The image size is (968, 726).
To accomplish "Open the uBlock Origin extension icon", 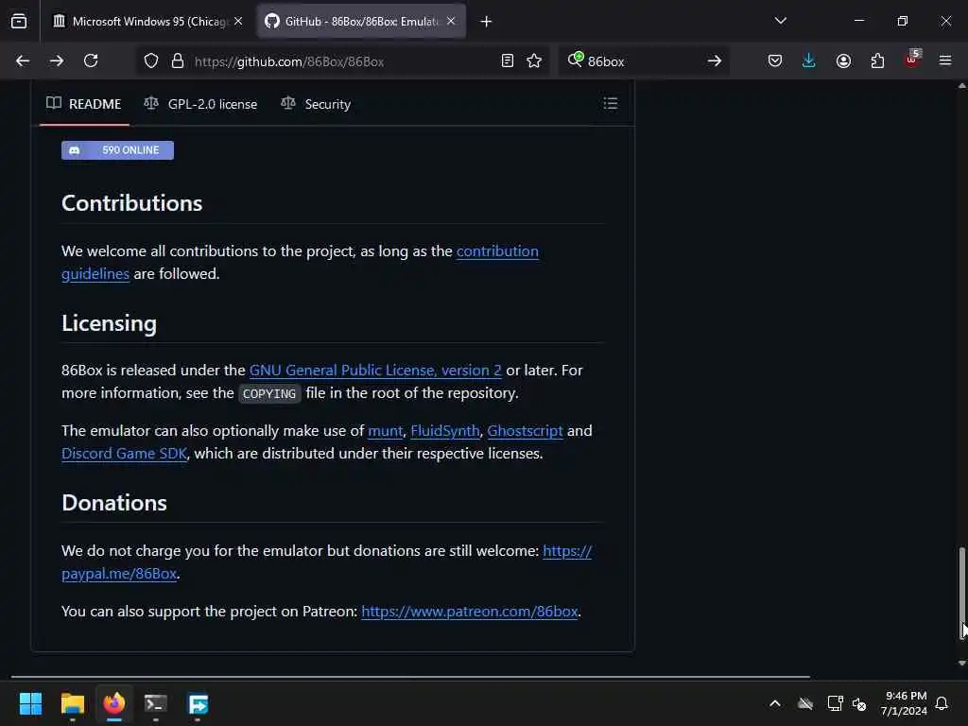I will [912, 60].
